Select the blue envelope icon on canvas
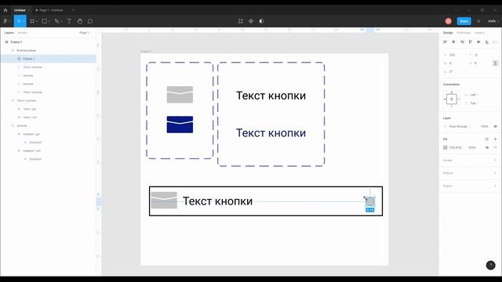This screenshot has width=502, height=282. coord(180,125)
